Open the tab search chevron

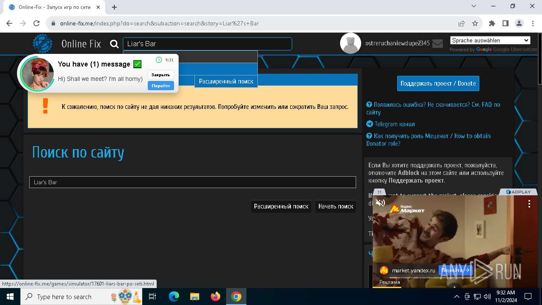click(474, 6)
